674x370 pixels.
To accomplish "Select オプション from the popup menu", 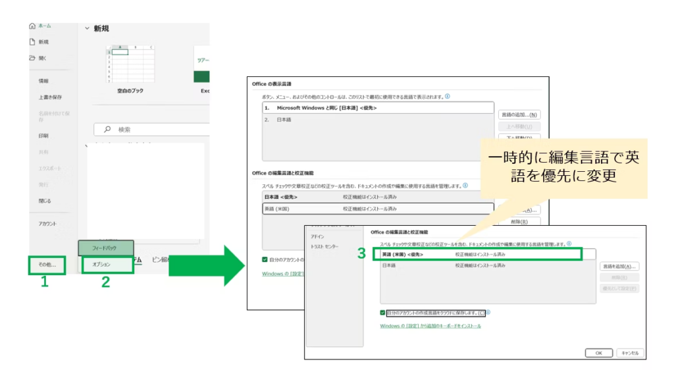I will coord(101,264).
